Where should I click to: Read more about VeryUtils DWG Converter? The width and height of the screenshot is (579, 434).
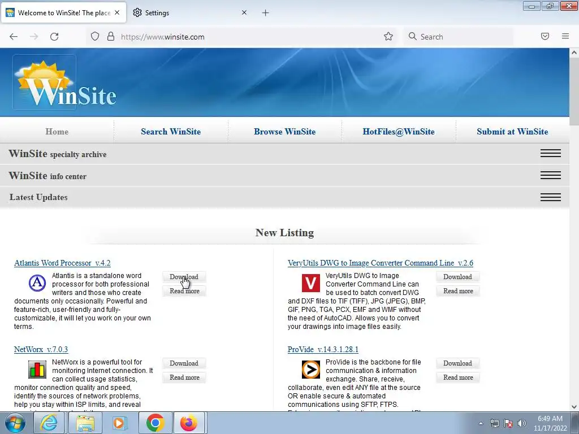458,291
